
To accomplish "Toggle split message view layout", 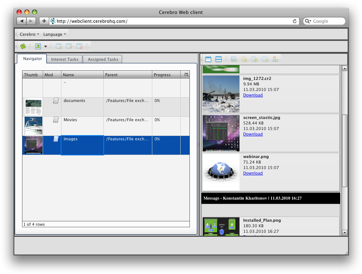I will point(219,59).
